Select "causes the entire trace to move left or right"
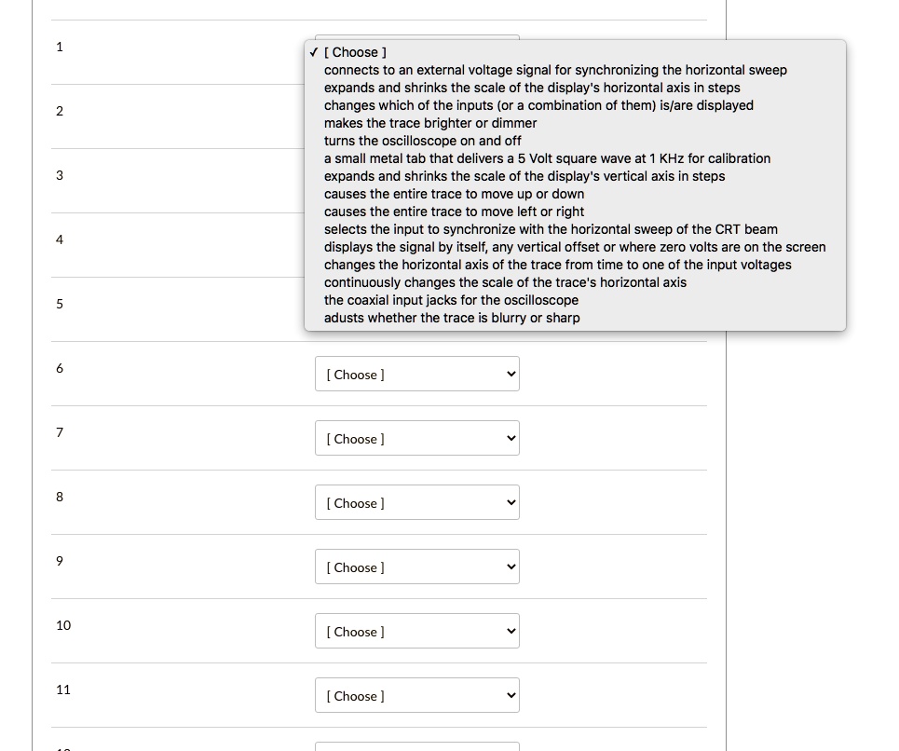 point(454,212)
